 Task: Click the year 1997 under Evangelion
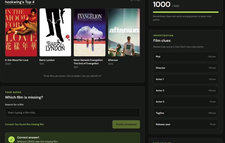click(x=76, y=67)
